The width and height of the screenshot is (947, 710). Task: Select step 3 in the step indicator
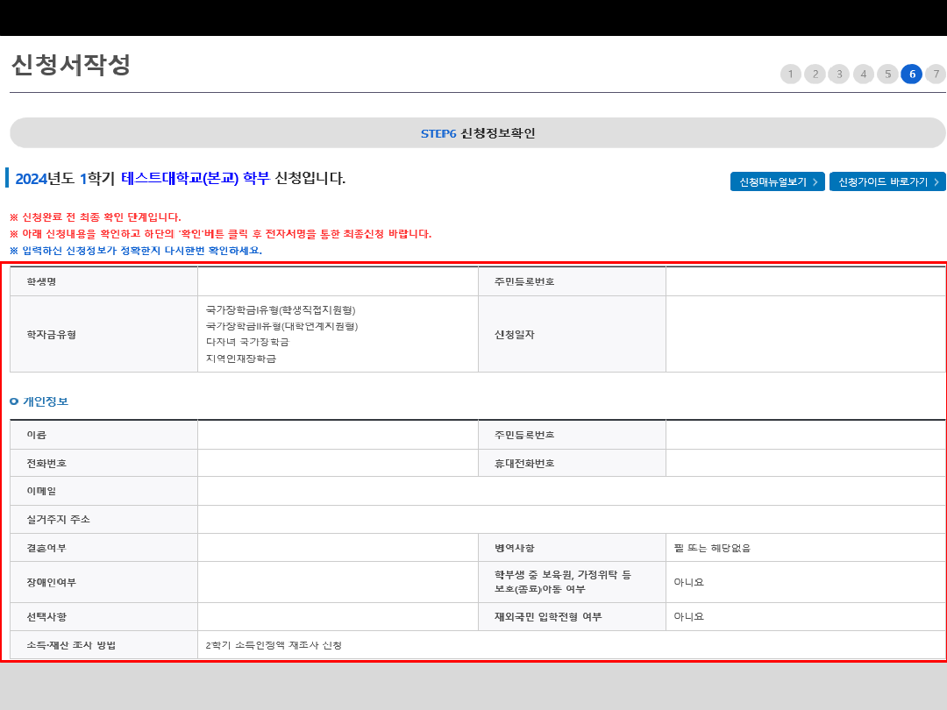coord(839,74)
